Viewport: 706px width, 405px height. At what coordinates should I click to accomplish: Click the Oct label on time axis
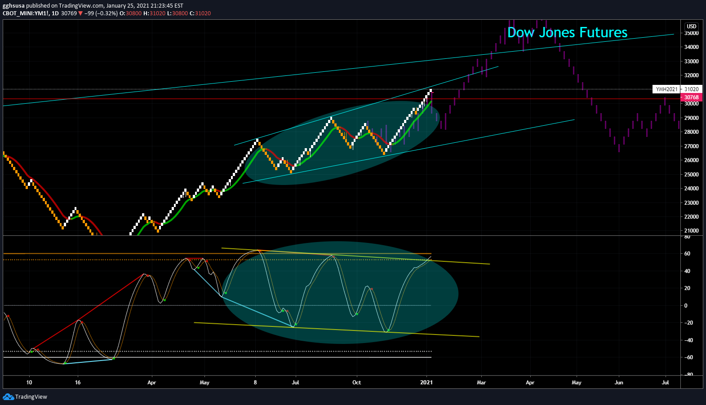point(356,383)
